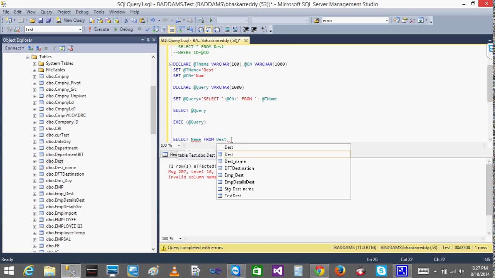
Task: Uncomment the selected lines icon
Action: click(235, 29)
